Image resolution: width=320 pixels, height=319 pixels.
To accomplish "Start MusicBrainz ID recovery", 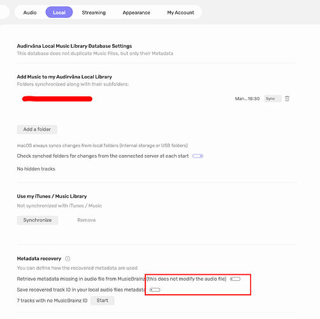I will click(103, 300).
